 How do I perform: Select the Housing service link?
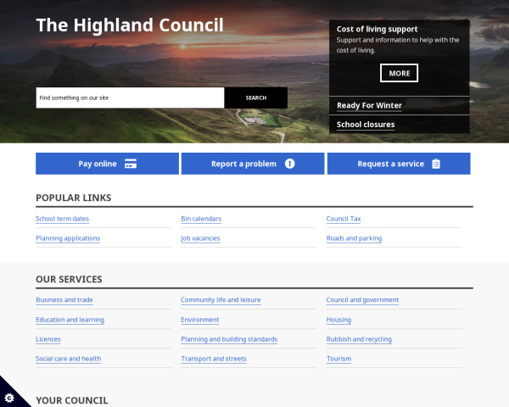coord(338,320)
